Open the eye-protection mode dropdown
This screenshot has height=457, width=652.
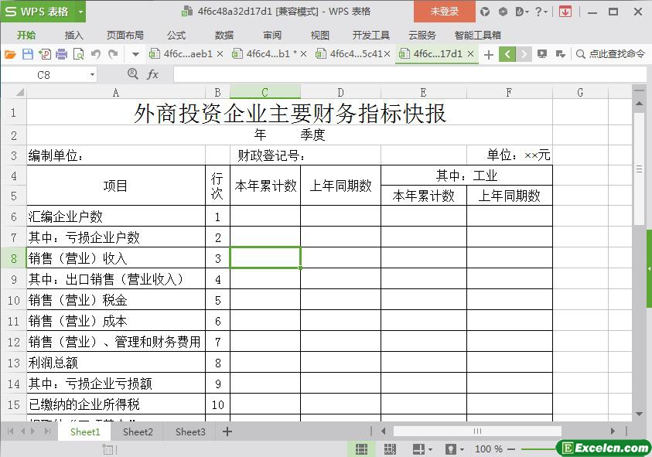point(462,449)
